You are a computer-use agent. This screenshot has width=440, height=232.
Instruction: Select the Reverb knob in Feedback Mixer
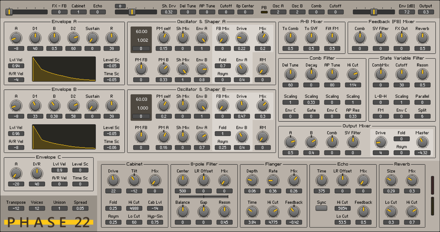422,38
